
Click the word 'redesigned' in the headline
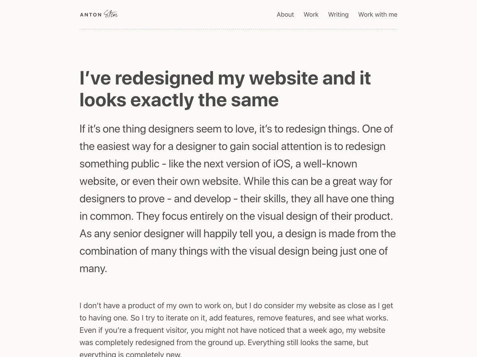tap(164, 78)
